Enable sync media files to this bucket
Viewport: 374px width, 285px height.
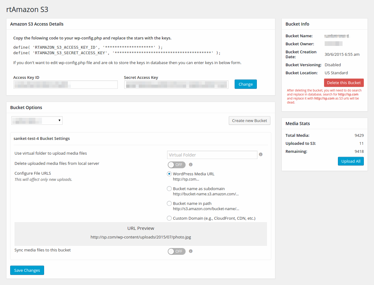[x=177, y=251]
